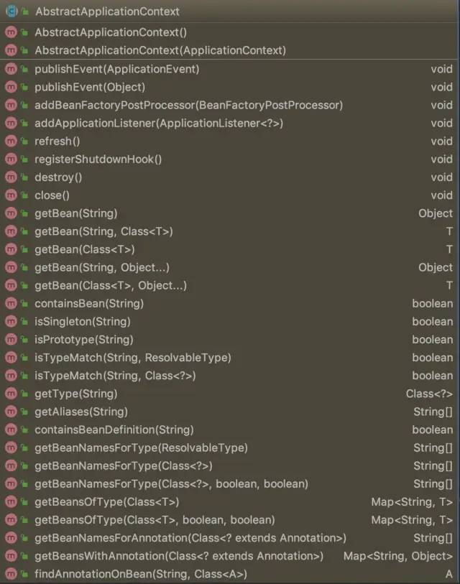
Task: Jump to publishEvent(ApplicationEvent) method
Action: point(116,69)
